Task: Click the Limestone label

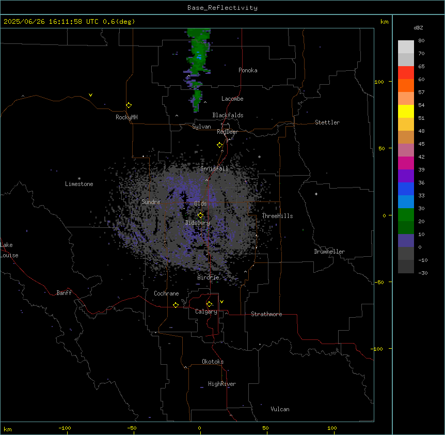Action: pyautogui.click(x=79, y=184)
